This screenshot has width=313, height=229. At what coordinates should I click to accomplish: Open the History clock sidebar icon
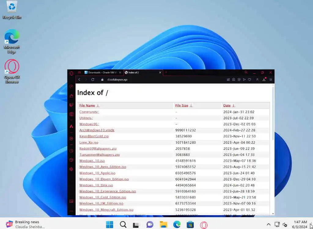[x=71, y=151]
